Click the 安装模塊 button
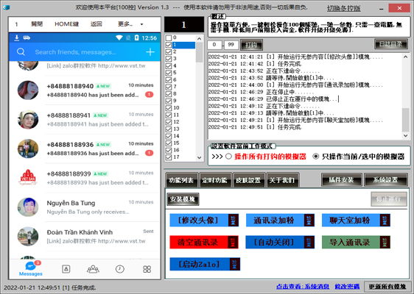Image resolution: width=414 pixels, height=294 pixels. 183,199
